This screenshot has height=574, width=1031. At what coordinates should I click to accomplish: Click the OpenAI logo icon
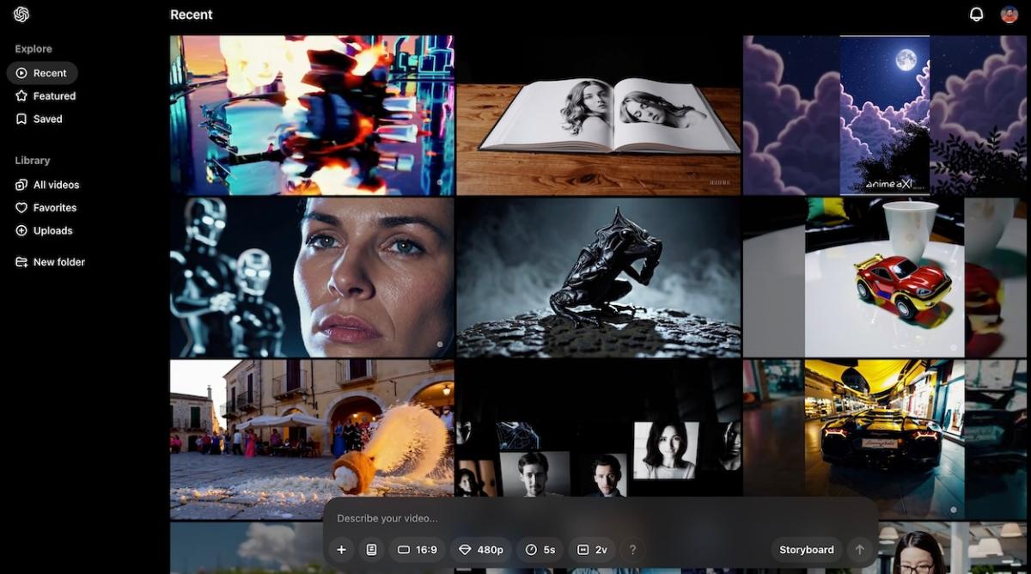click(x=21, y=15)
